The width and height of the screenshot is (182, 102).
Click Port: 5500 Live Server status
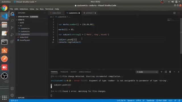tap(161, 101)
